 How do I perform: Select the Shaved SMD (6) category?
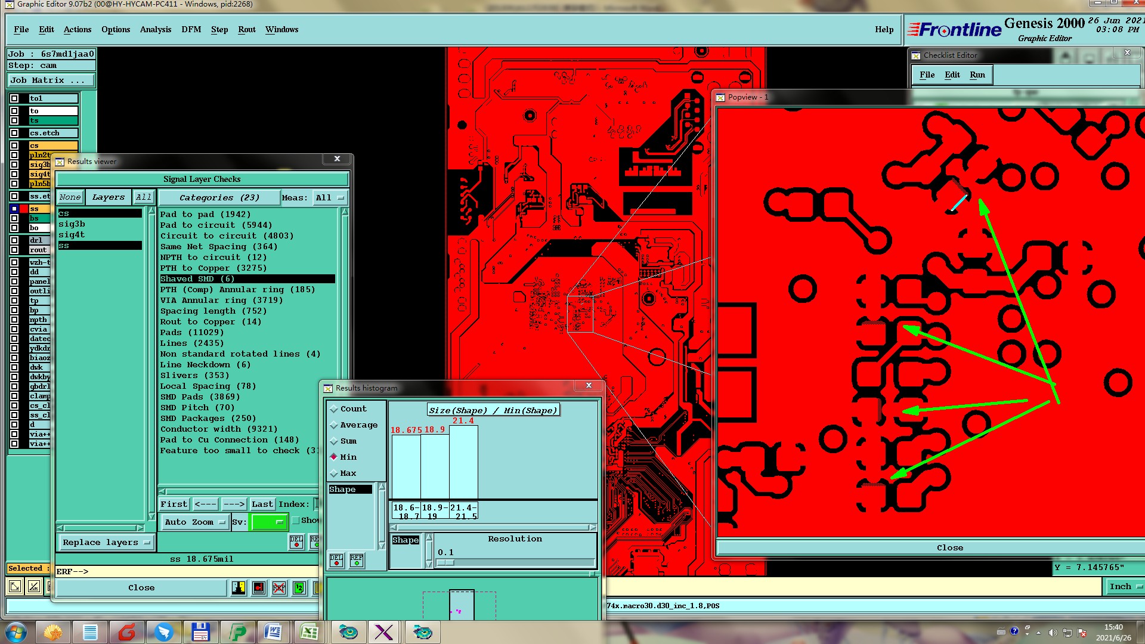pyautogui.click(x=247, y=279)
